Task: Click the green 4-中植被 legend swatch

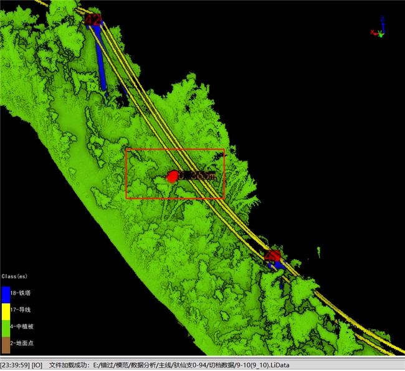Action: tap(6, 326)
